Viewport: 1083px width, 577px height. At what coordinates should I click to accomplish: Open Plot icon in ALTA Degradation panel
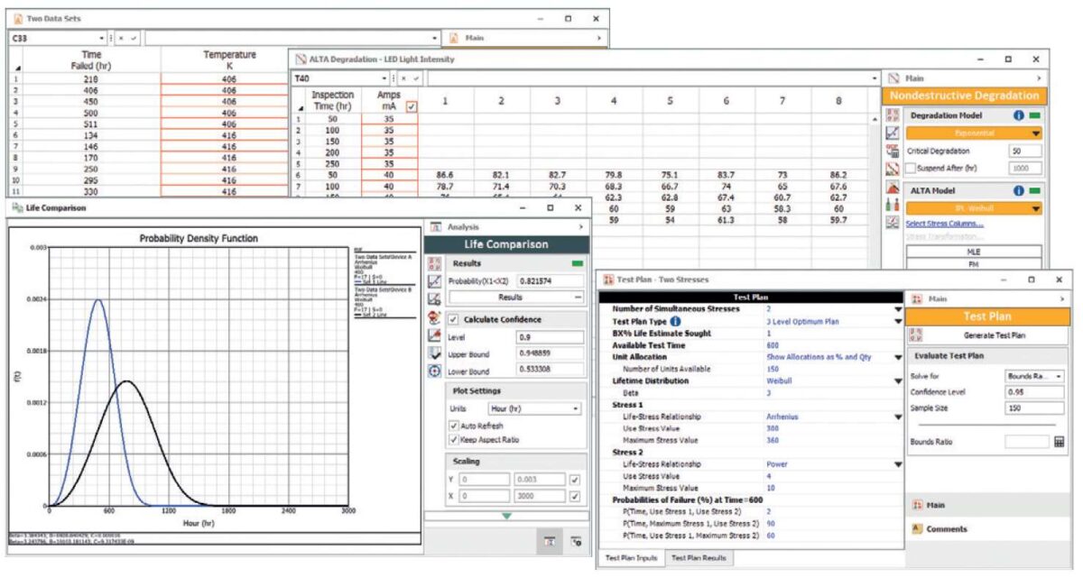(892, 133)
